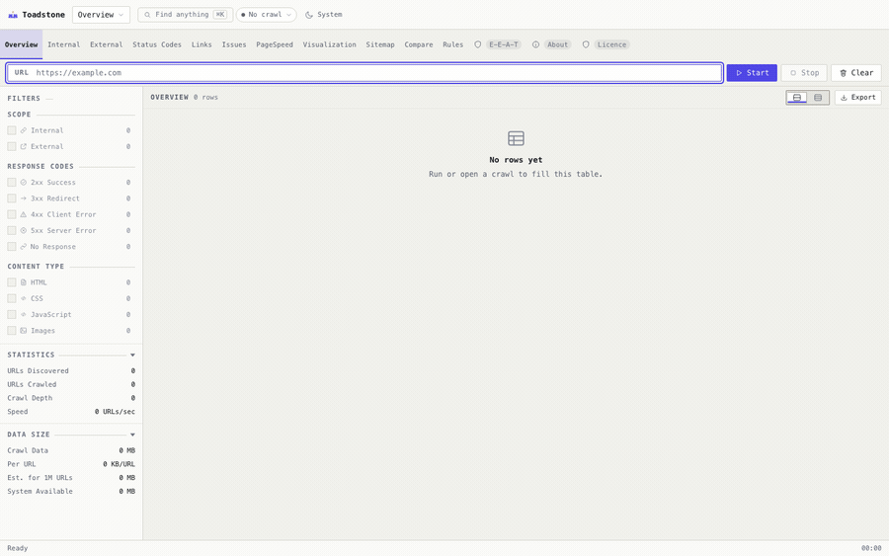This screenshot has height=556, width=889.
Task: Click the external-link icon beside External filter
Action: (24, 146)
